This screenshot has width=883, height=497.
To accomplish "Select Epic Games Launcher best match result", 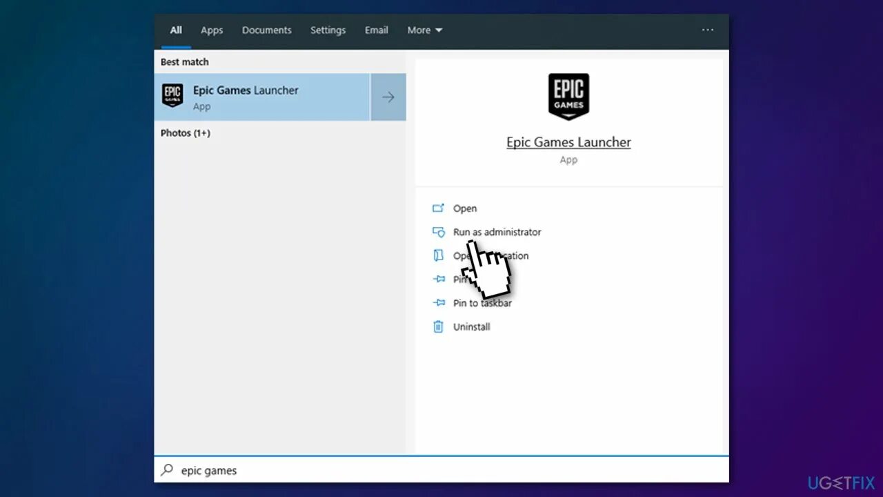I will point(262,97).
